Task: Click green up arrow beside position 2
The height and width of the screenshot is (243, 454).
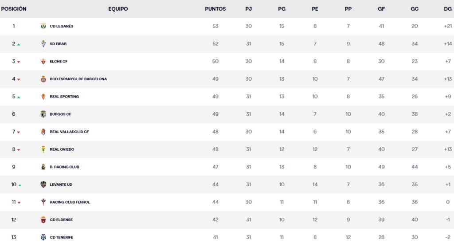Action: point(19,44)
